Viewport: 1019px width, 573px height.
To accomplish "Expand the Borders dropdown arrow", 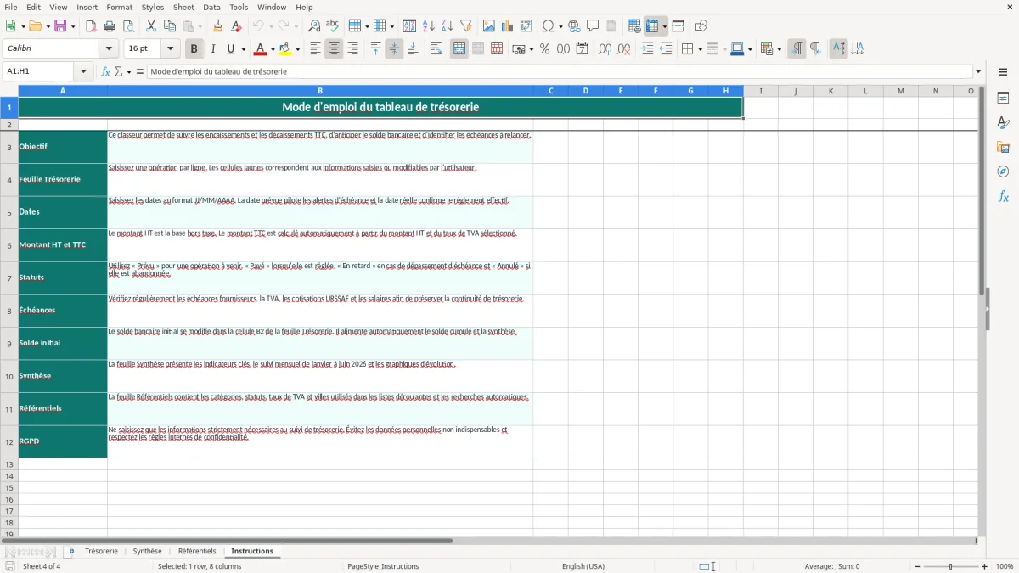I will (700, 49).
